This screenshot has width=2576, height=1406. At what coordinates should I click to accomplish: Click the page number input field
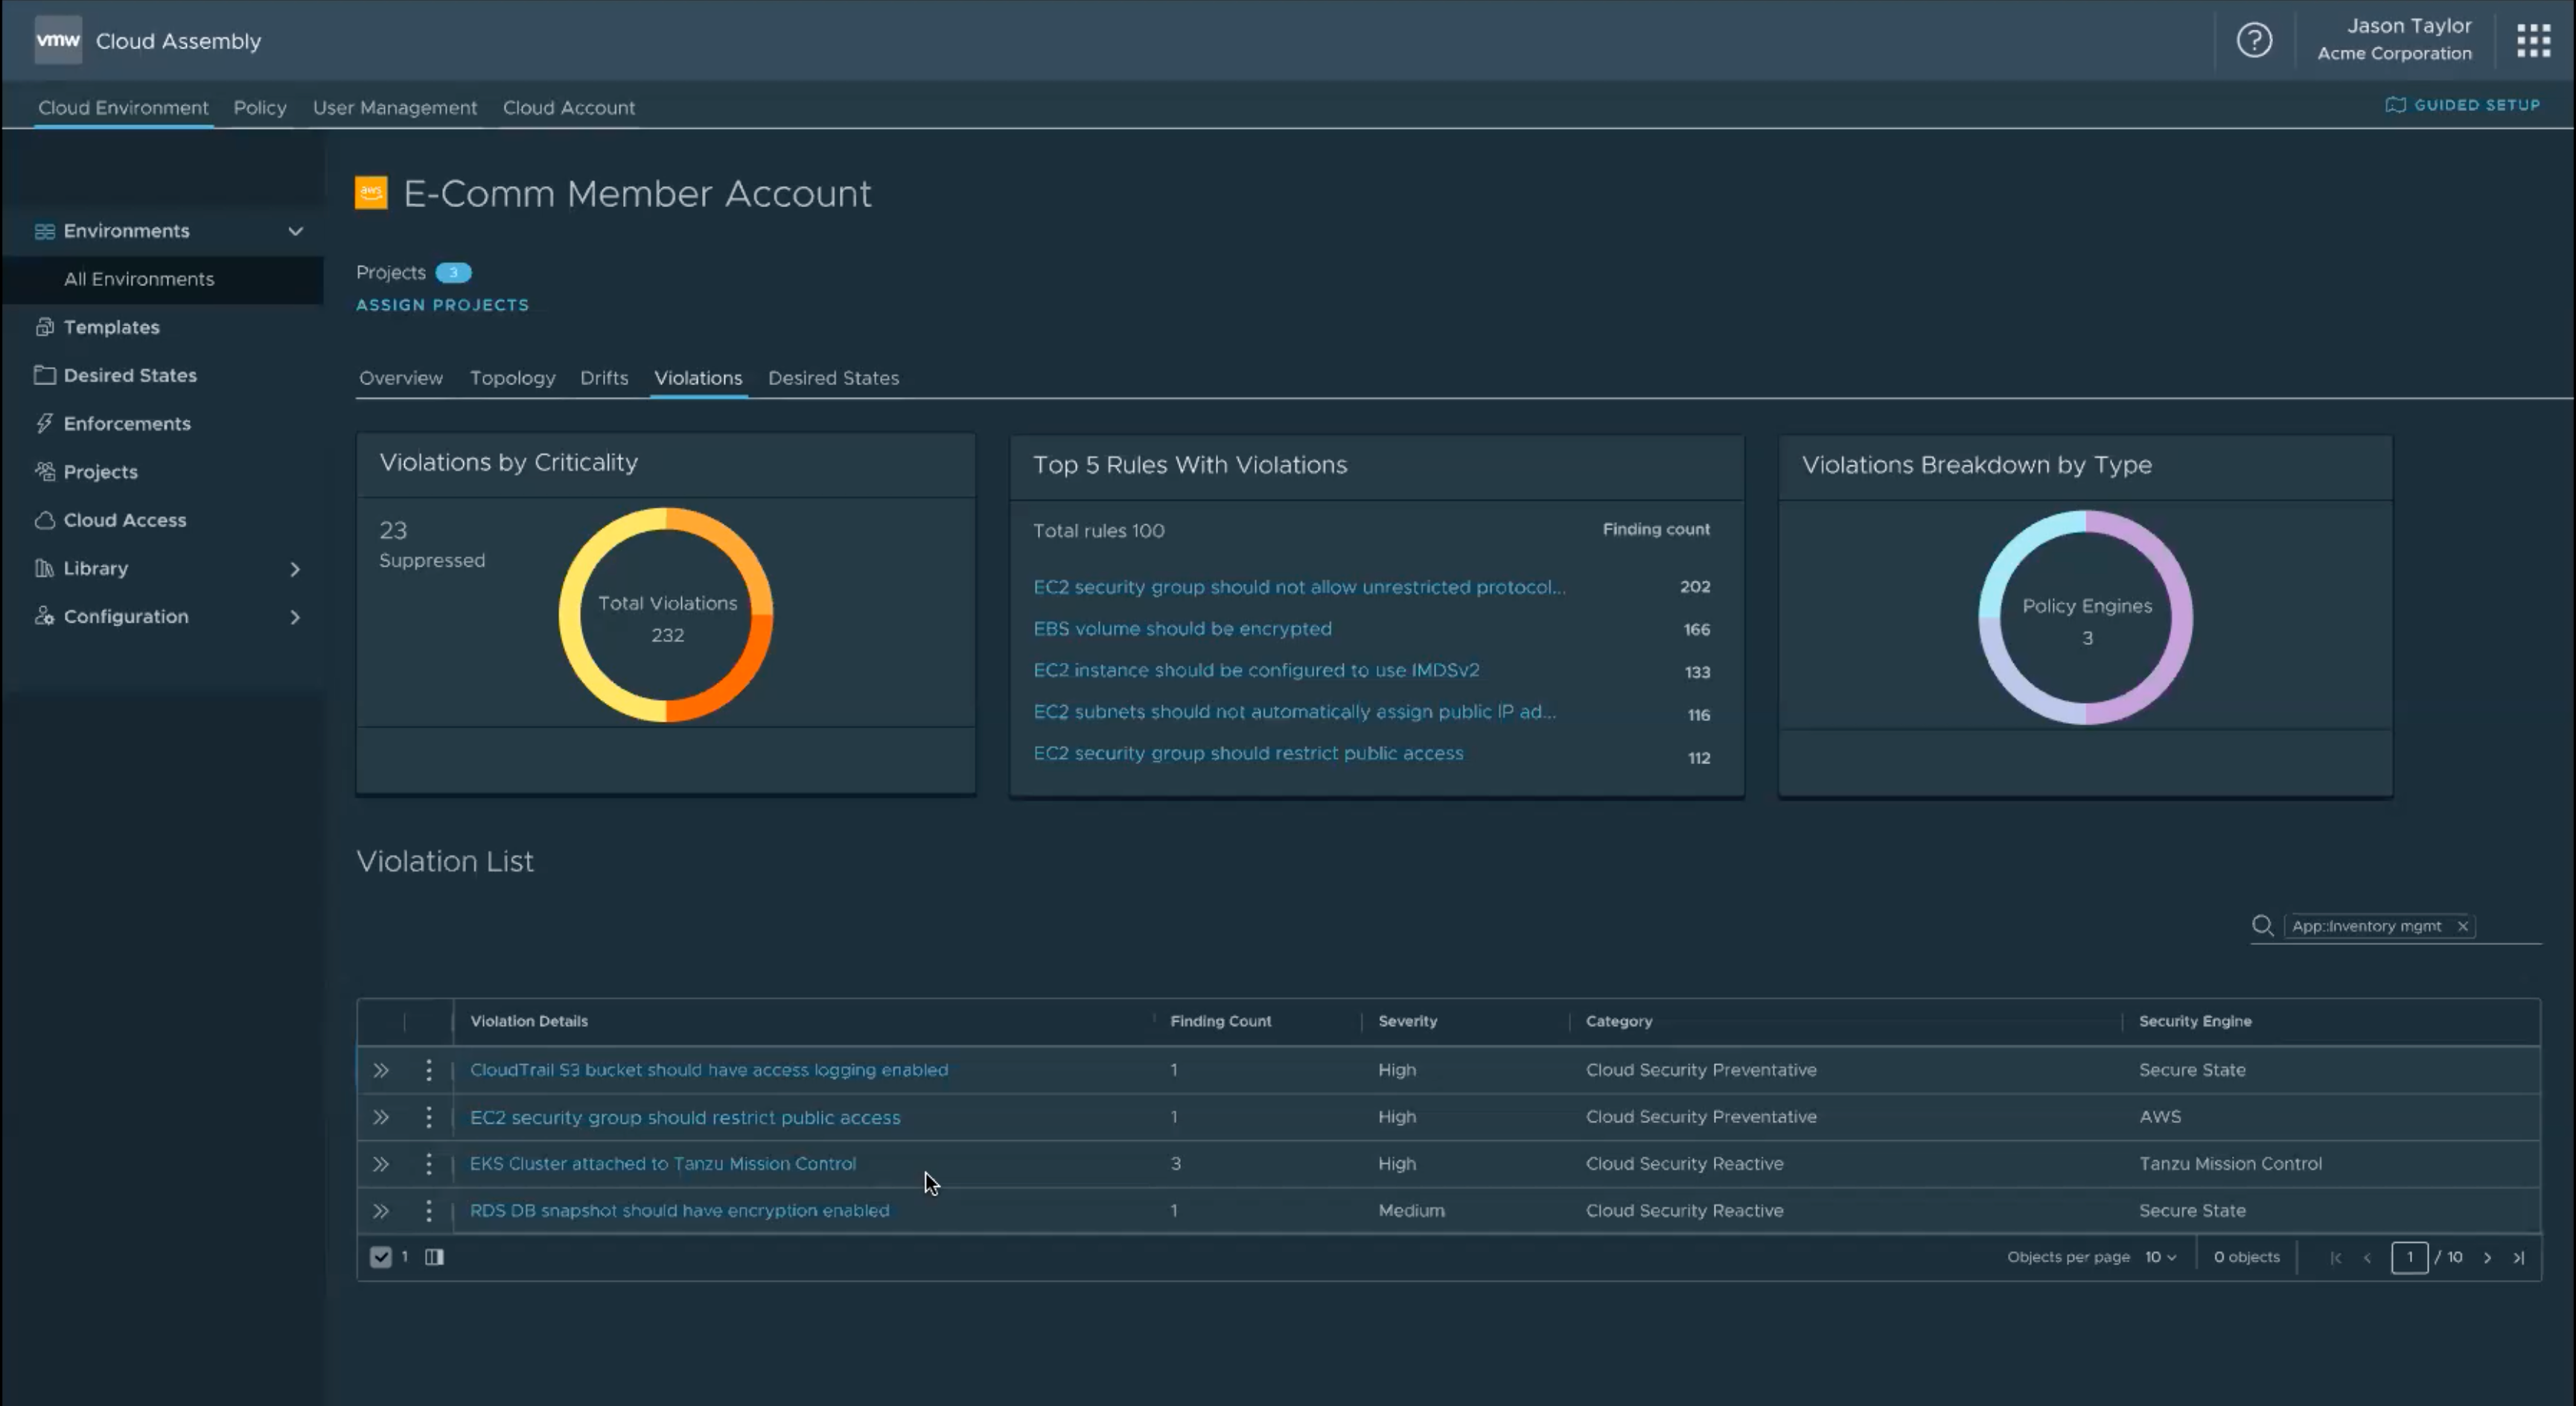coord(2409,1257)
